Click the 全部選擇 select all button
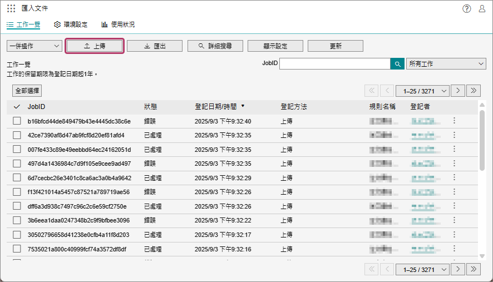 [27, 90]
